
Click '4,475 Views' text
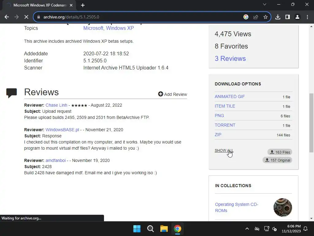pyautogui.click(x=233, y=34)
